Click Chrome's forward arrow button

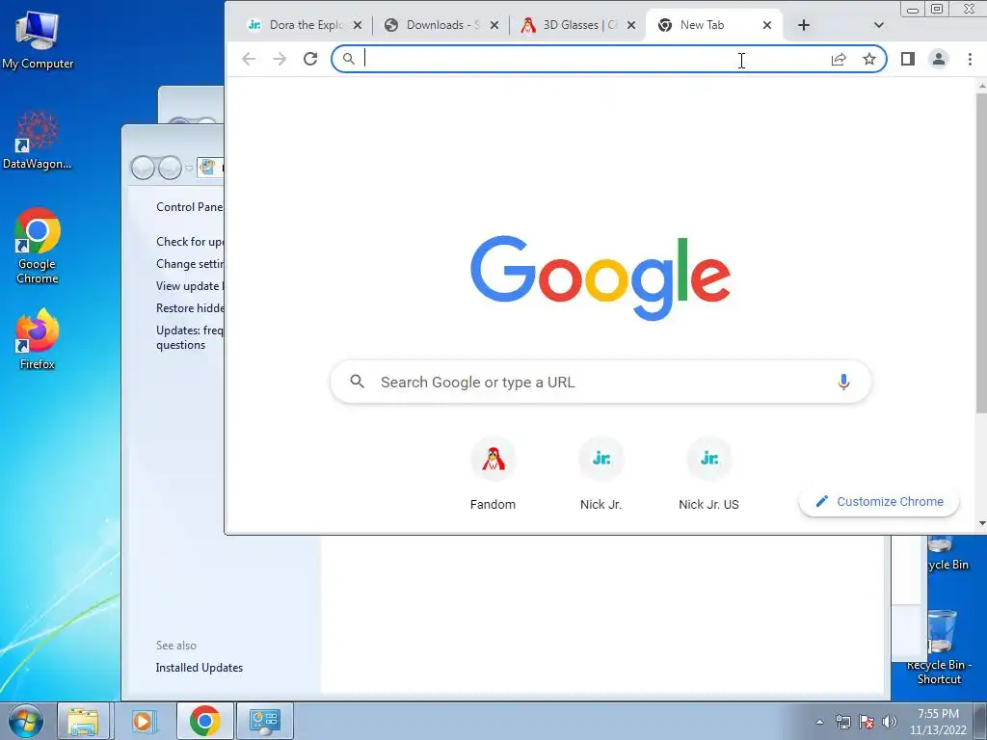[x=280, y=59]
